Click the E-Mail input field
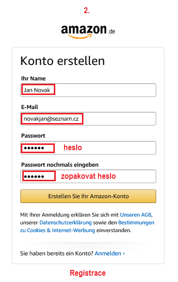 tap(88, 119)
